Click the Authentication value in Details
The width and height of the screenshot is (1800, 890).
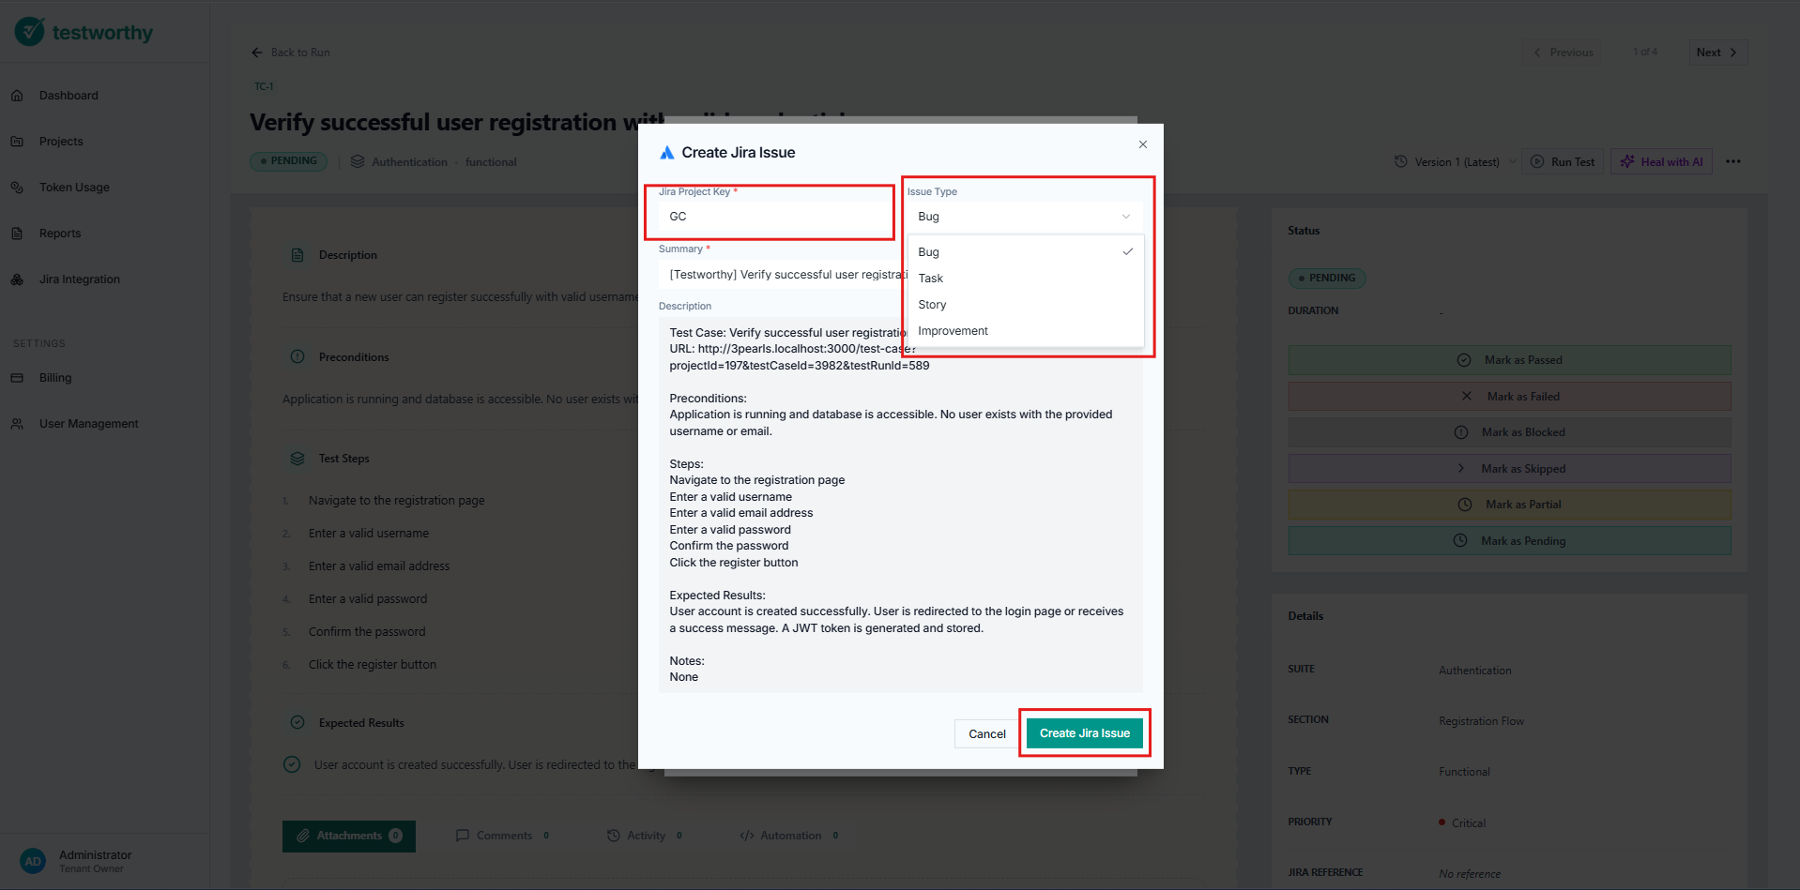1474,671
